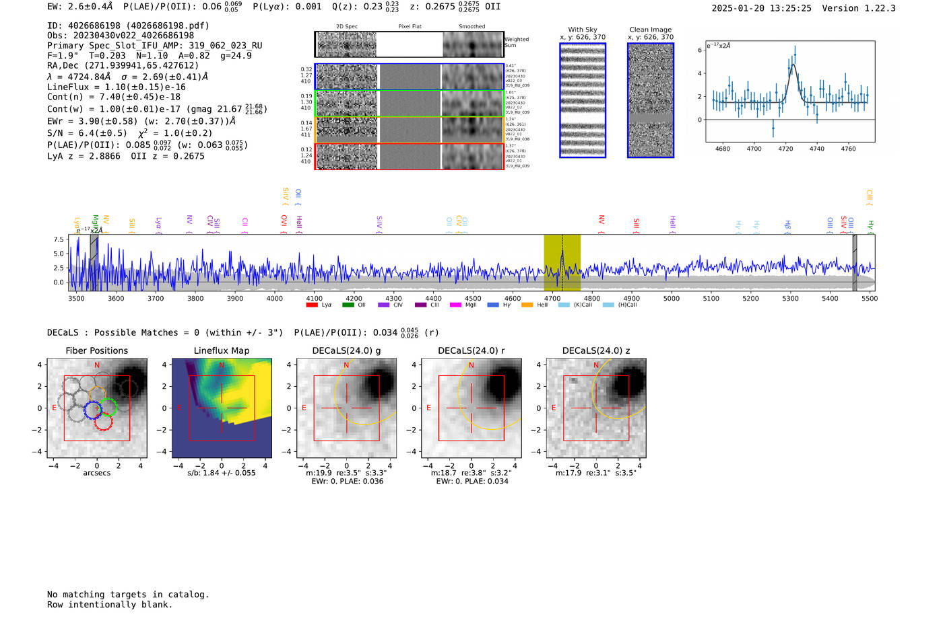Click the orange HeII legend swatch
This screenshot has width=943, height=641.
(527, 305)
